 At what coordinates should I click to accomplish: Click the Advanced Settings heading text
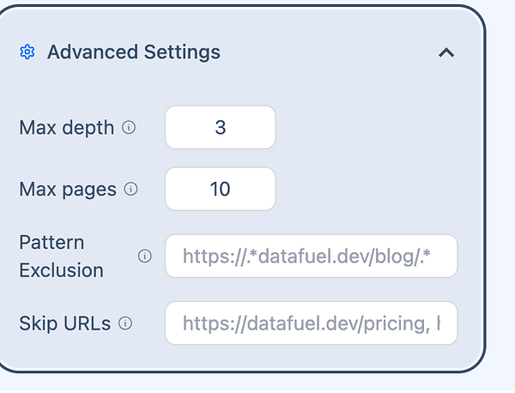(x=133, y=52)
